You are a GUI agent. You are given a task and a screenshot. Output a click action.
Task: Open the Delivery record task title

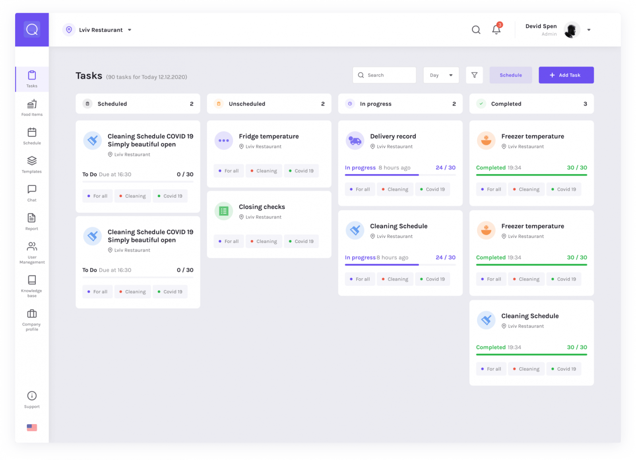click(x=393, y=136)
